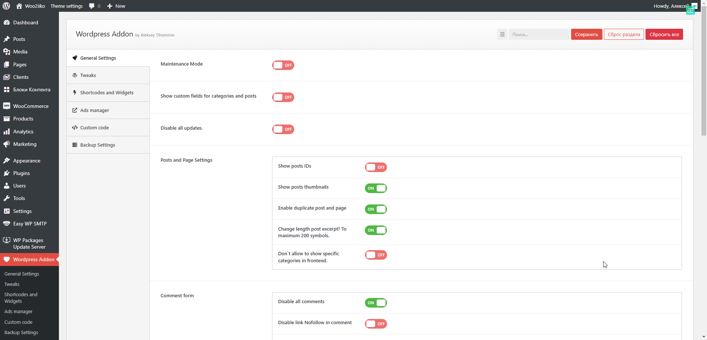Click the Easy WP SMTP icon

[x=7, y=224]
